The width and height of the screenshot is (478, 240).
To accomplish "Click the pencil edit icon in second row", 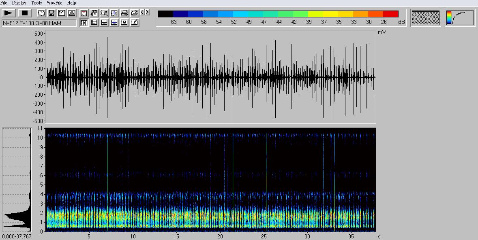I will point(135,23).
